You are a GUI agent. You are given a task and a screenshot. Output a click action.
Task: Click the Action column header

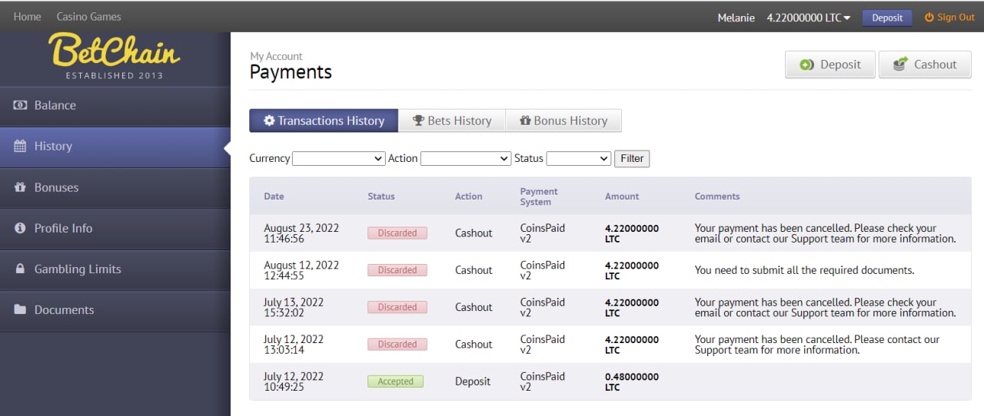(469, 196)
